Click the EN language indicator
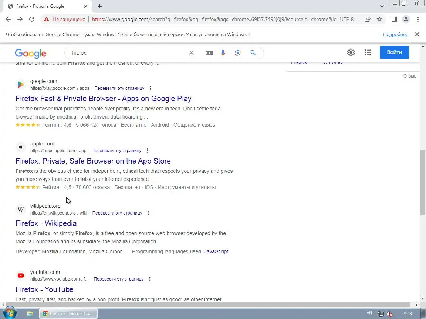 tap(369, 313)
